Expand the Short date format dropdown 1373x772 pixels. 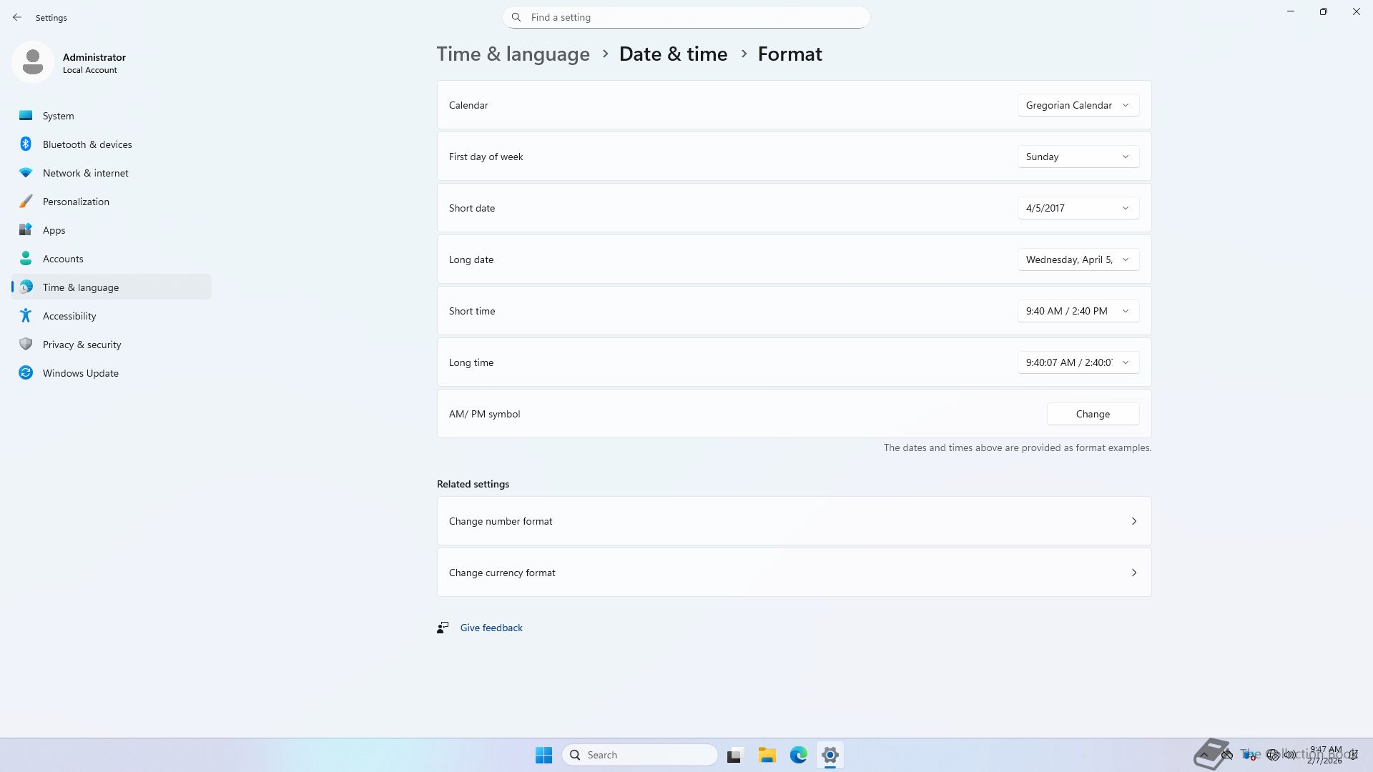pos(1078,208)
